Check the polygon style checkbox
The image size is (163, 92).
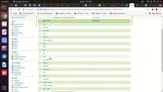point(40,63)
